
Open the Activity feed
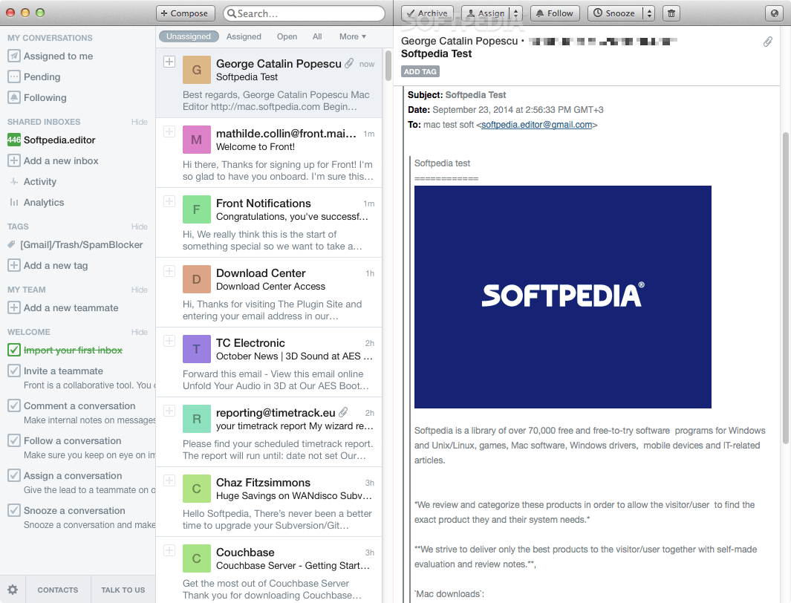33,181
